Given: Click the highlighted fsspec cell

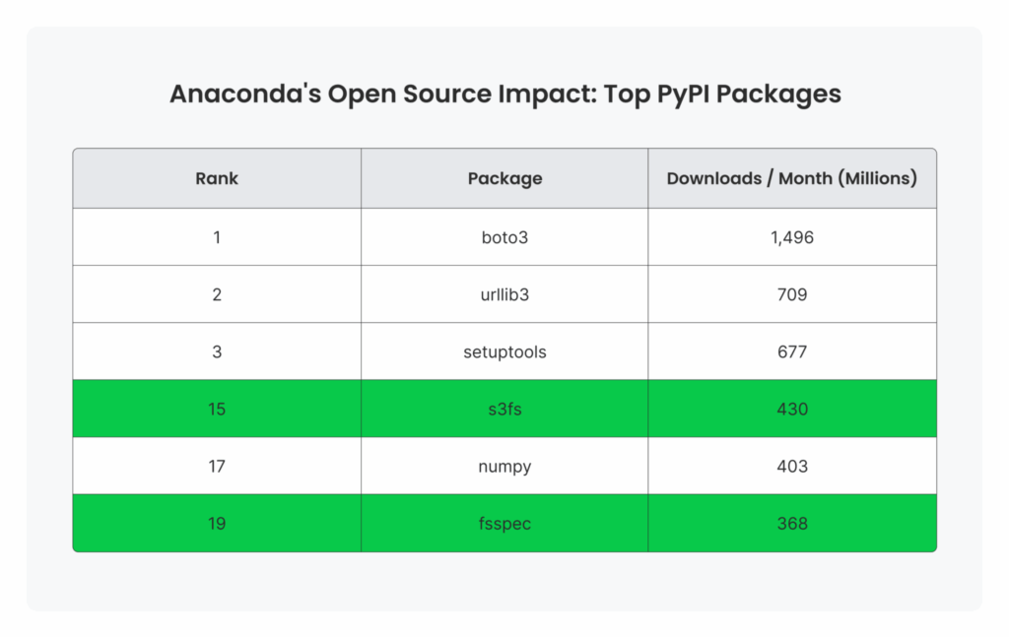Looking at the screenshot, I should (x=504, y=523).
